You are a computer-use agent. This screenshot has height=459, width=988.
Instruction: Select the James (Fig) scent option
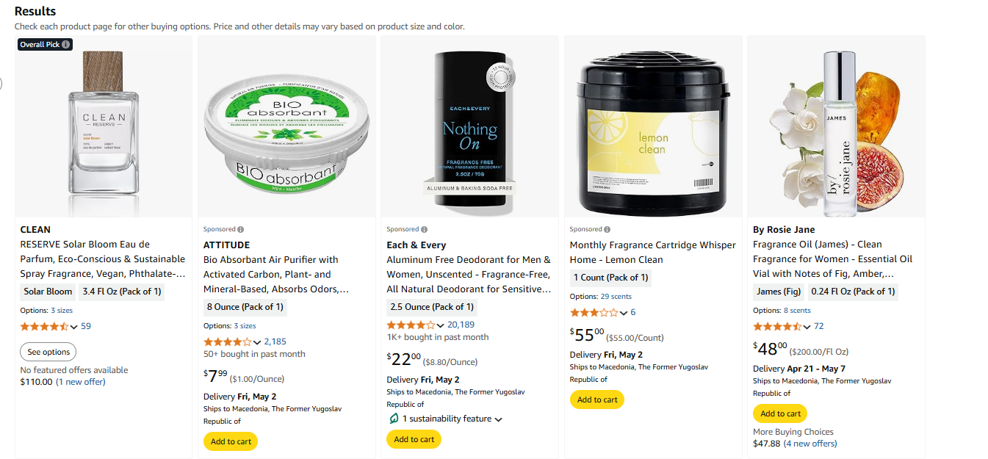(779, 292)
